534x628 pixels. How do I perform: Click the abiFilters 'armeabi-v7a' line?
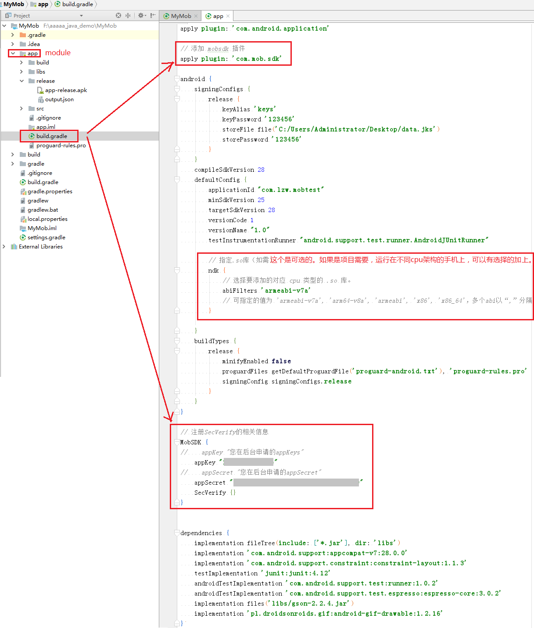tap(266, 291)
